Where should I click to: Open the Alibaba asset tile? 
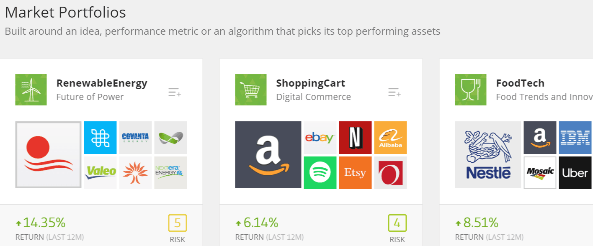point(390,138)
